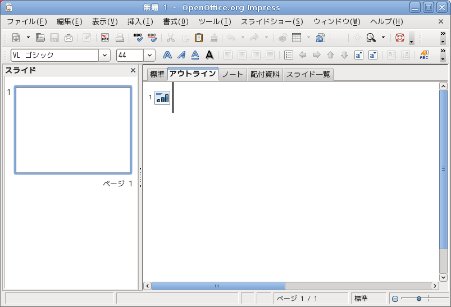Viewport: 451px width, 307px height.
Task: Click the zoom slider handle in status bar
Action: (x=419, y=299)
